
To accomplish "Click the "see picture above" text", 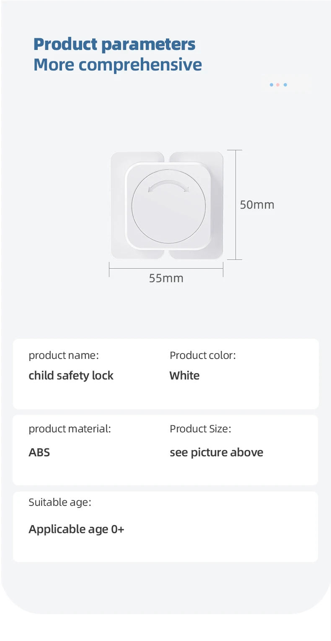I will [x=217, y=453].
